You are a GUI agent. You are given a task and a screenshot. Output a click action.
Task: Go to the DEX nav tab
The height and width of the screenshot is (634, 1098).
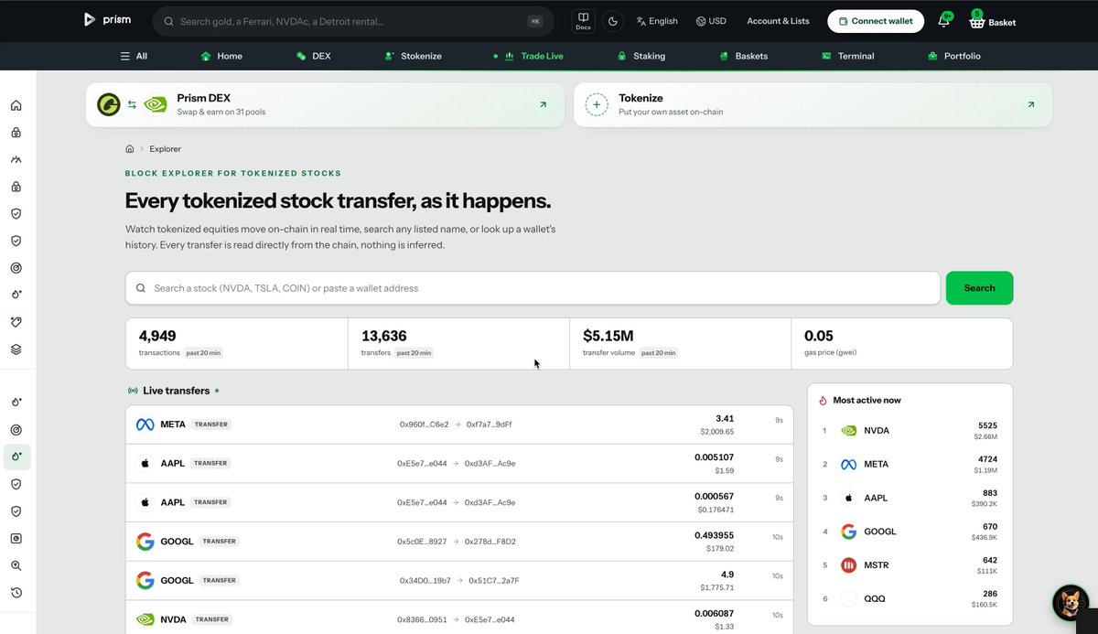pos(313,56)
